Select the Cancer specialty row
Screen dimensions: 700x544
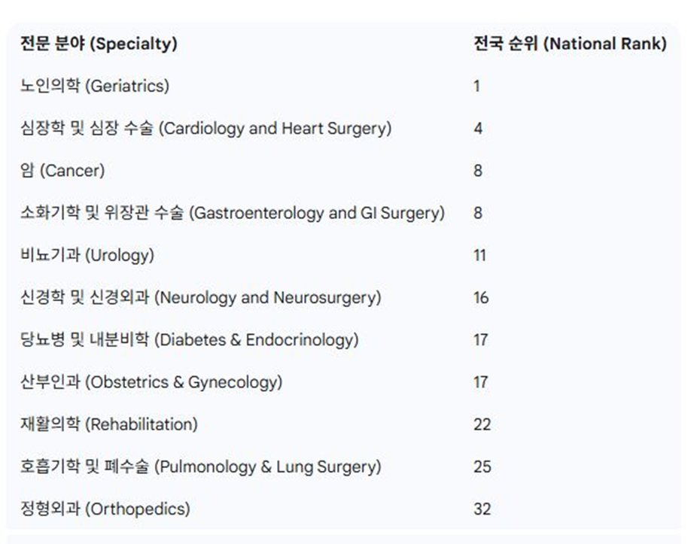point(62,171)
